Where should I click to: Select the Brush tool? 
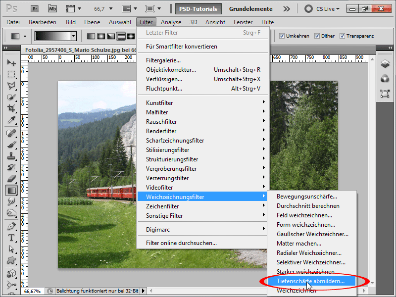click(x=11, y=145)
